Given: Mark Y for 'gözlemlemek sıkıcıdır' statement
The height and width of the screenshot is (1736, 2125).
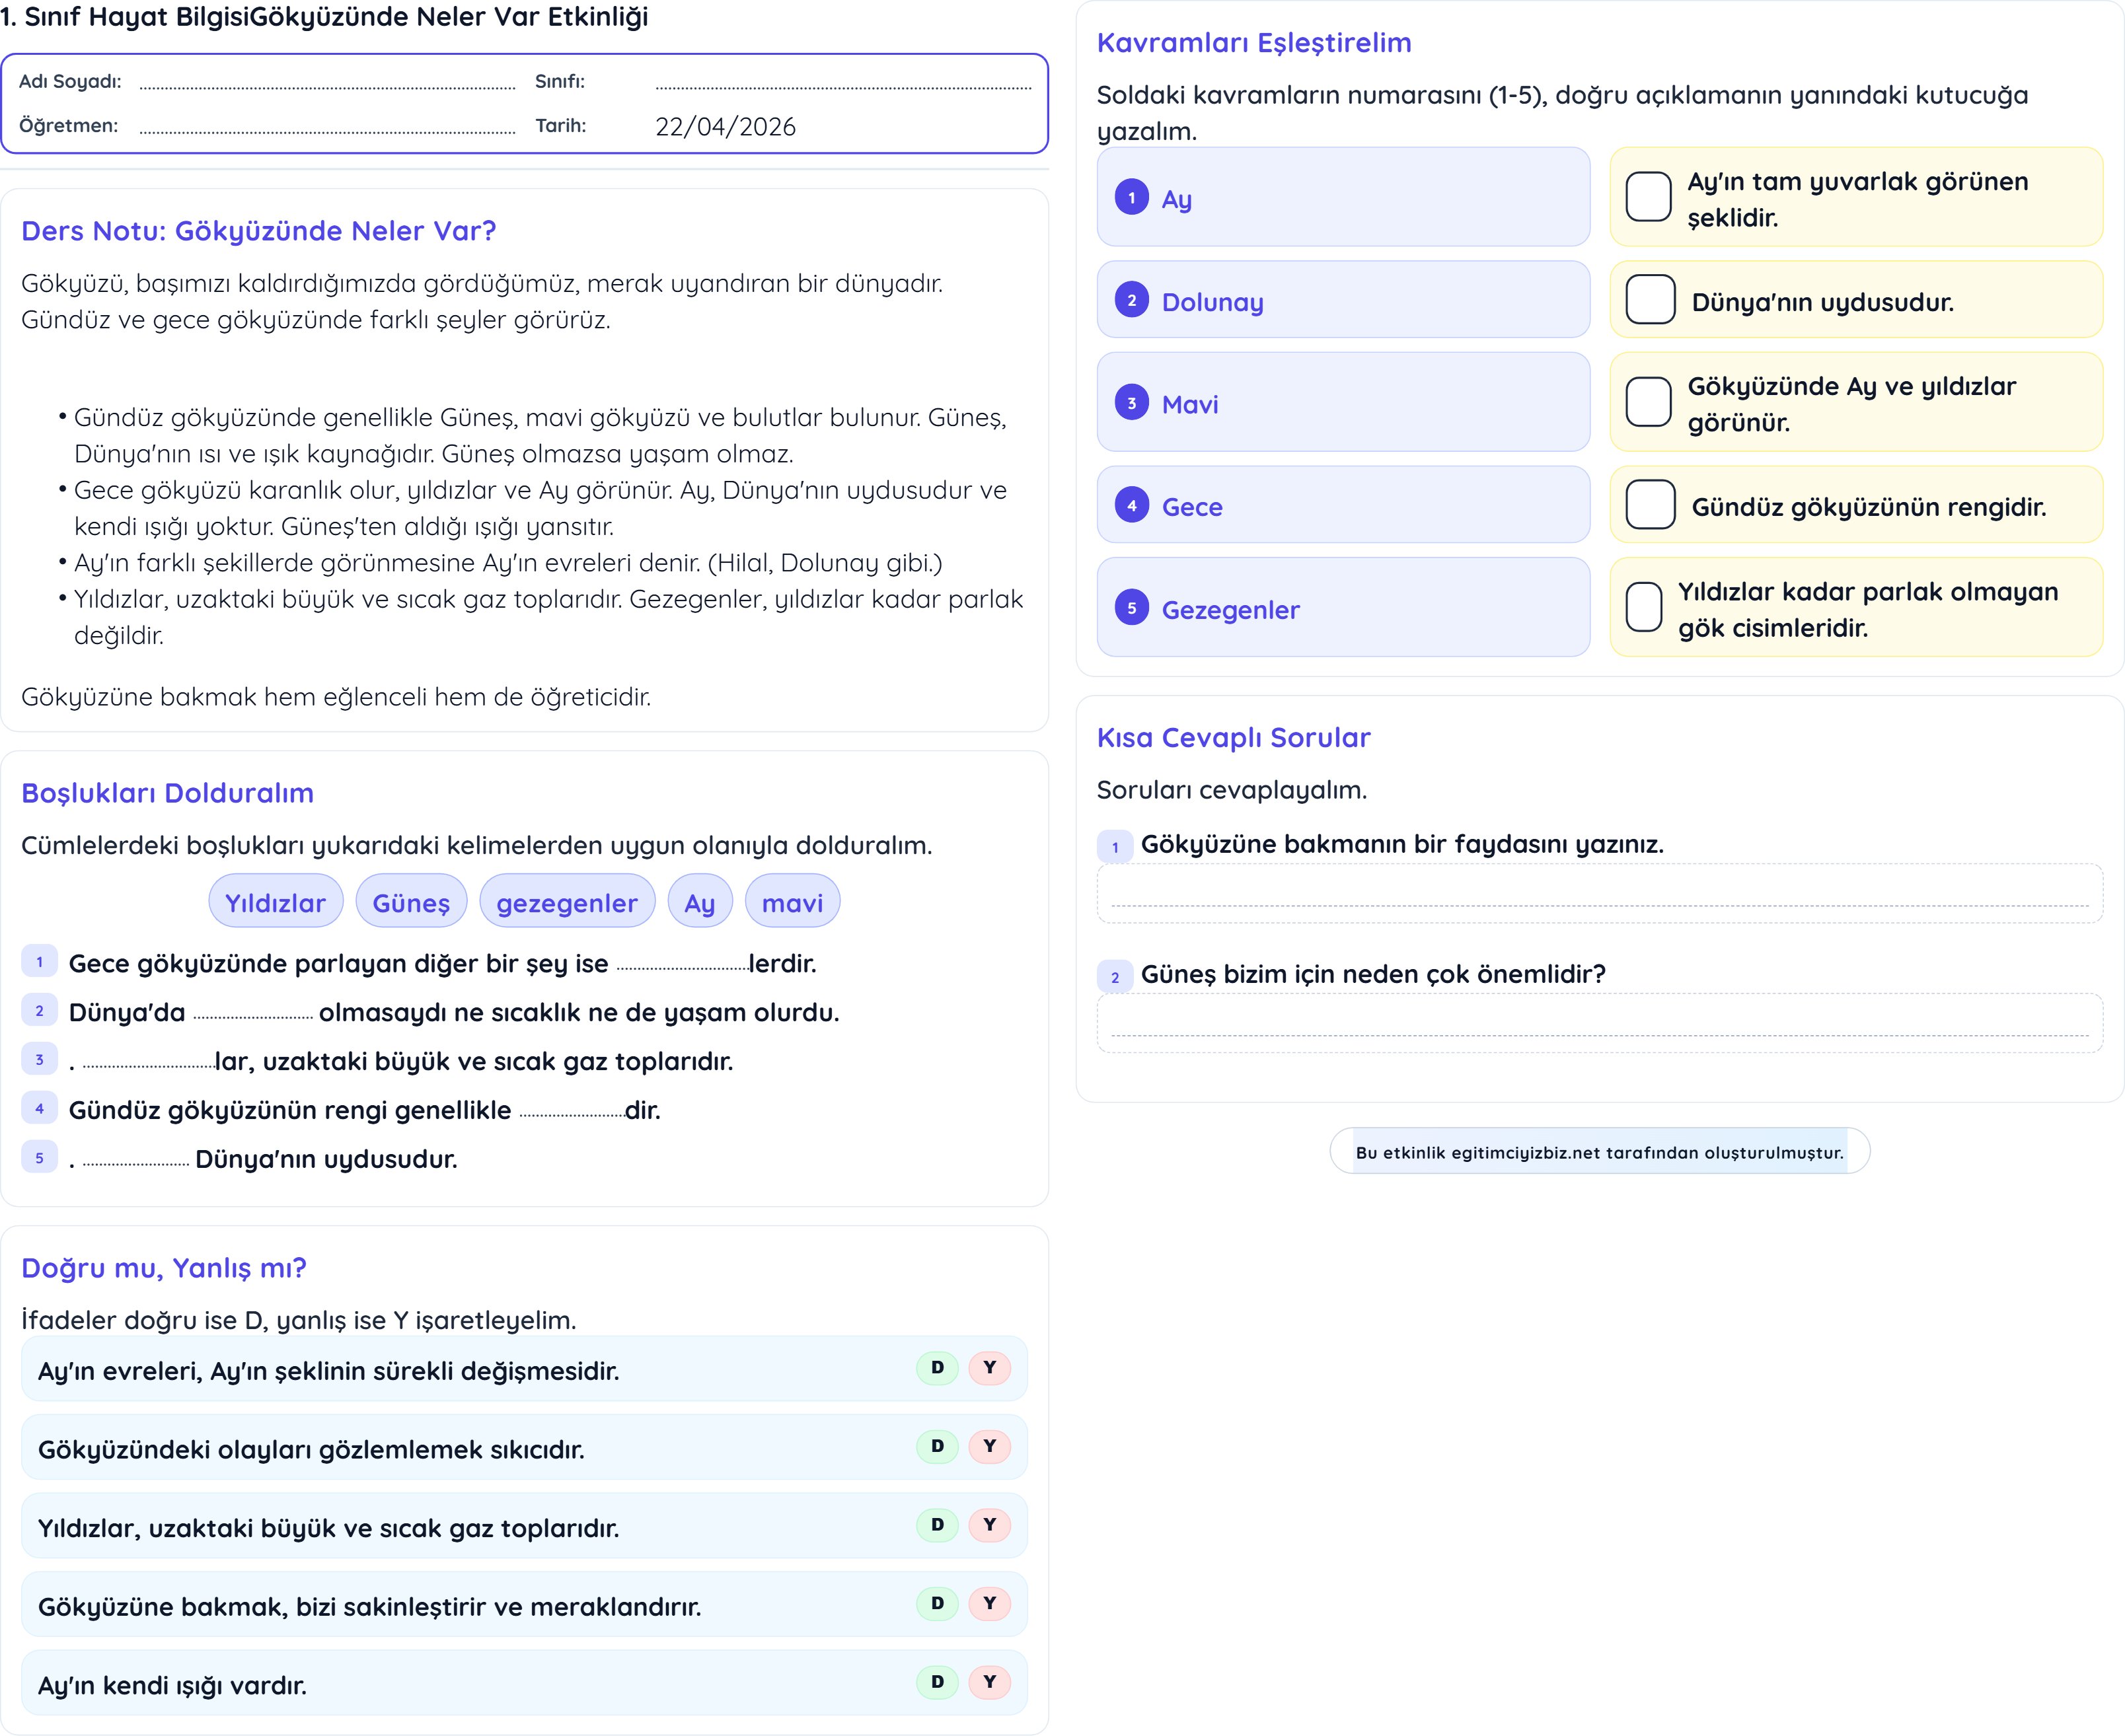Looking at the screenshot, I should tap(989, 1446).
